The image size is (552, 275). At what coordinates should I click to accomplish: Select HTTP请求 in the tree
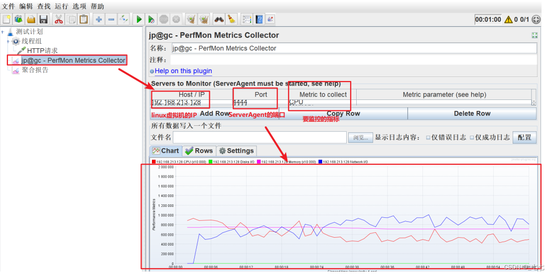pyautogui.click(x=42, y=51)
